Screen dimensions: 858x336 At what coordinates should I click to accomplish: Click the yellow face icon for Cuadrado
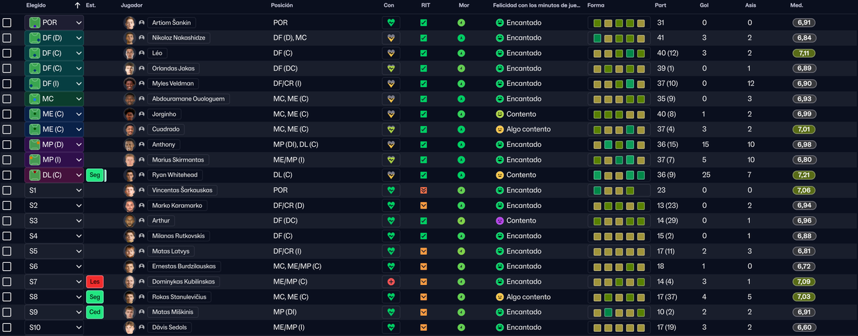pos(500,129)
